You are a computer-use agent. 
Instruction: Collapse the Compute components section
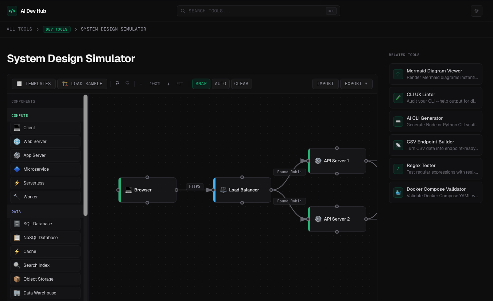pyautogui.click(x=45, y=116)
